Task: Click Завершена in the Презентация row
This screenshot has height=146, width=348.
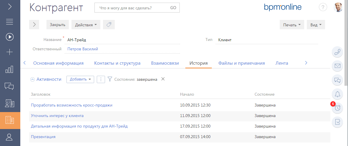Action: [x=265, y=137]
